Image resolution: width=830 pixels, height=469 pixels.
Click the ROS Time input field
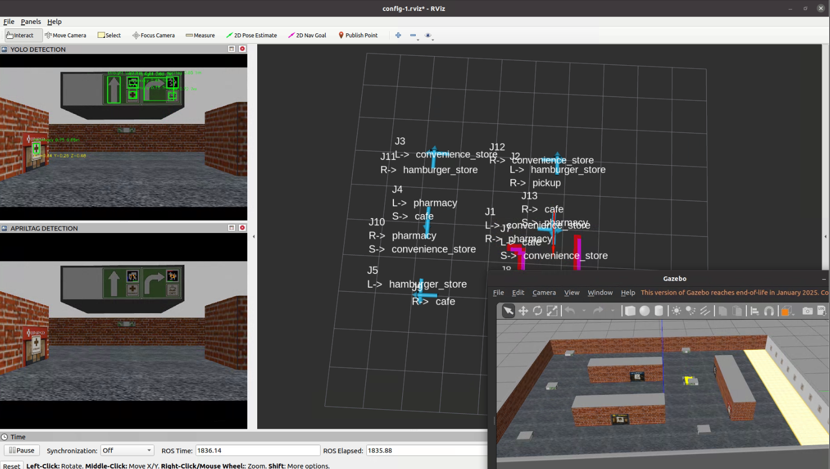point(257,451)
